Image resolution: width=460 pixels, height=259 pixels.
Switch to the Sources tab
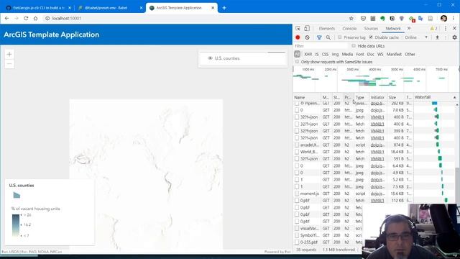point(371,29)
